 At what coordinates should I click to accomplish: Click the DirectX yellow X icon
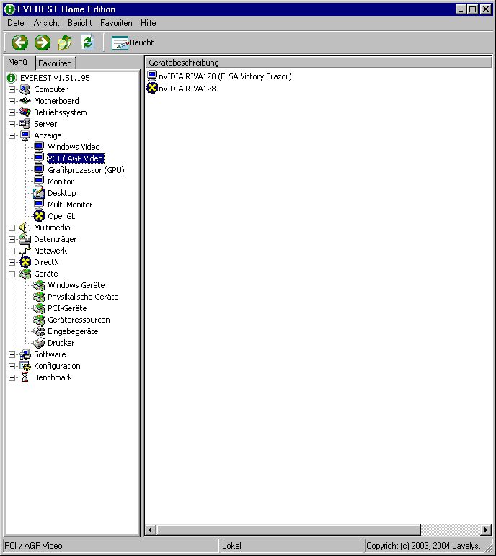click(25, 262)
